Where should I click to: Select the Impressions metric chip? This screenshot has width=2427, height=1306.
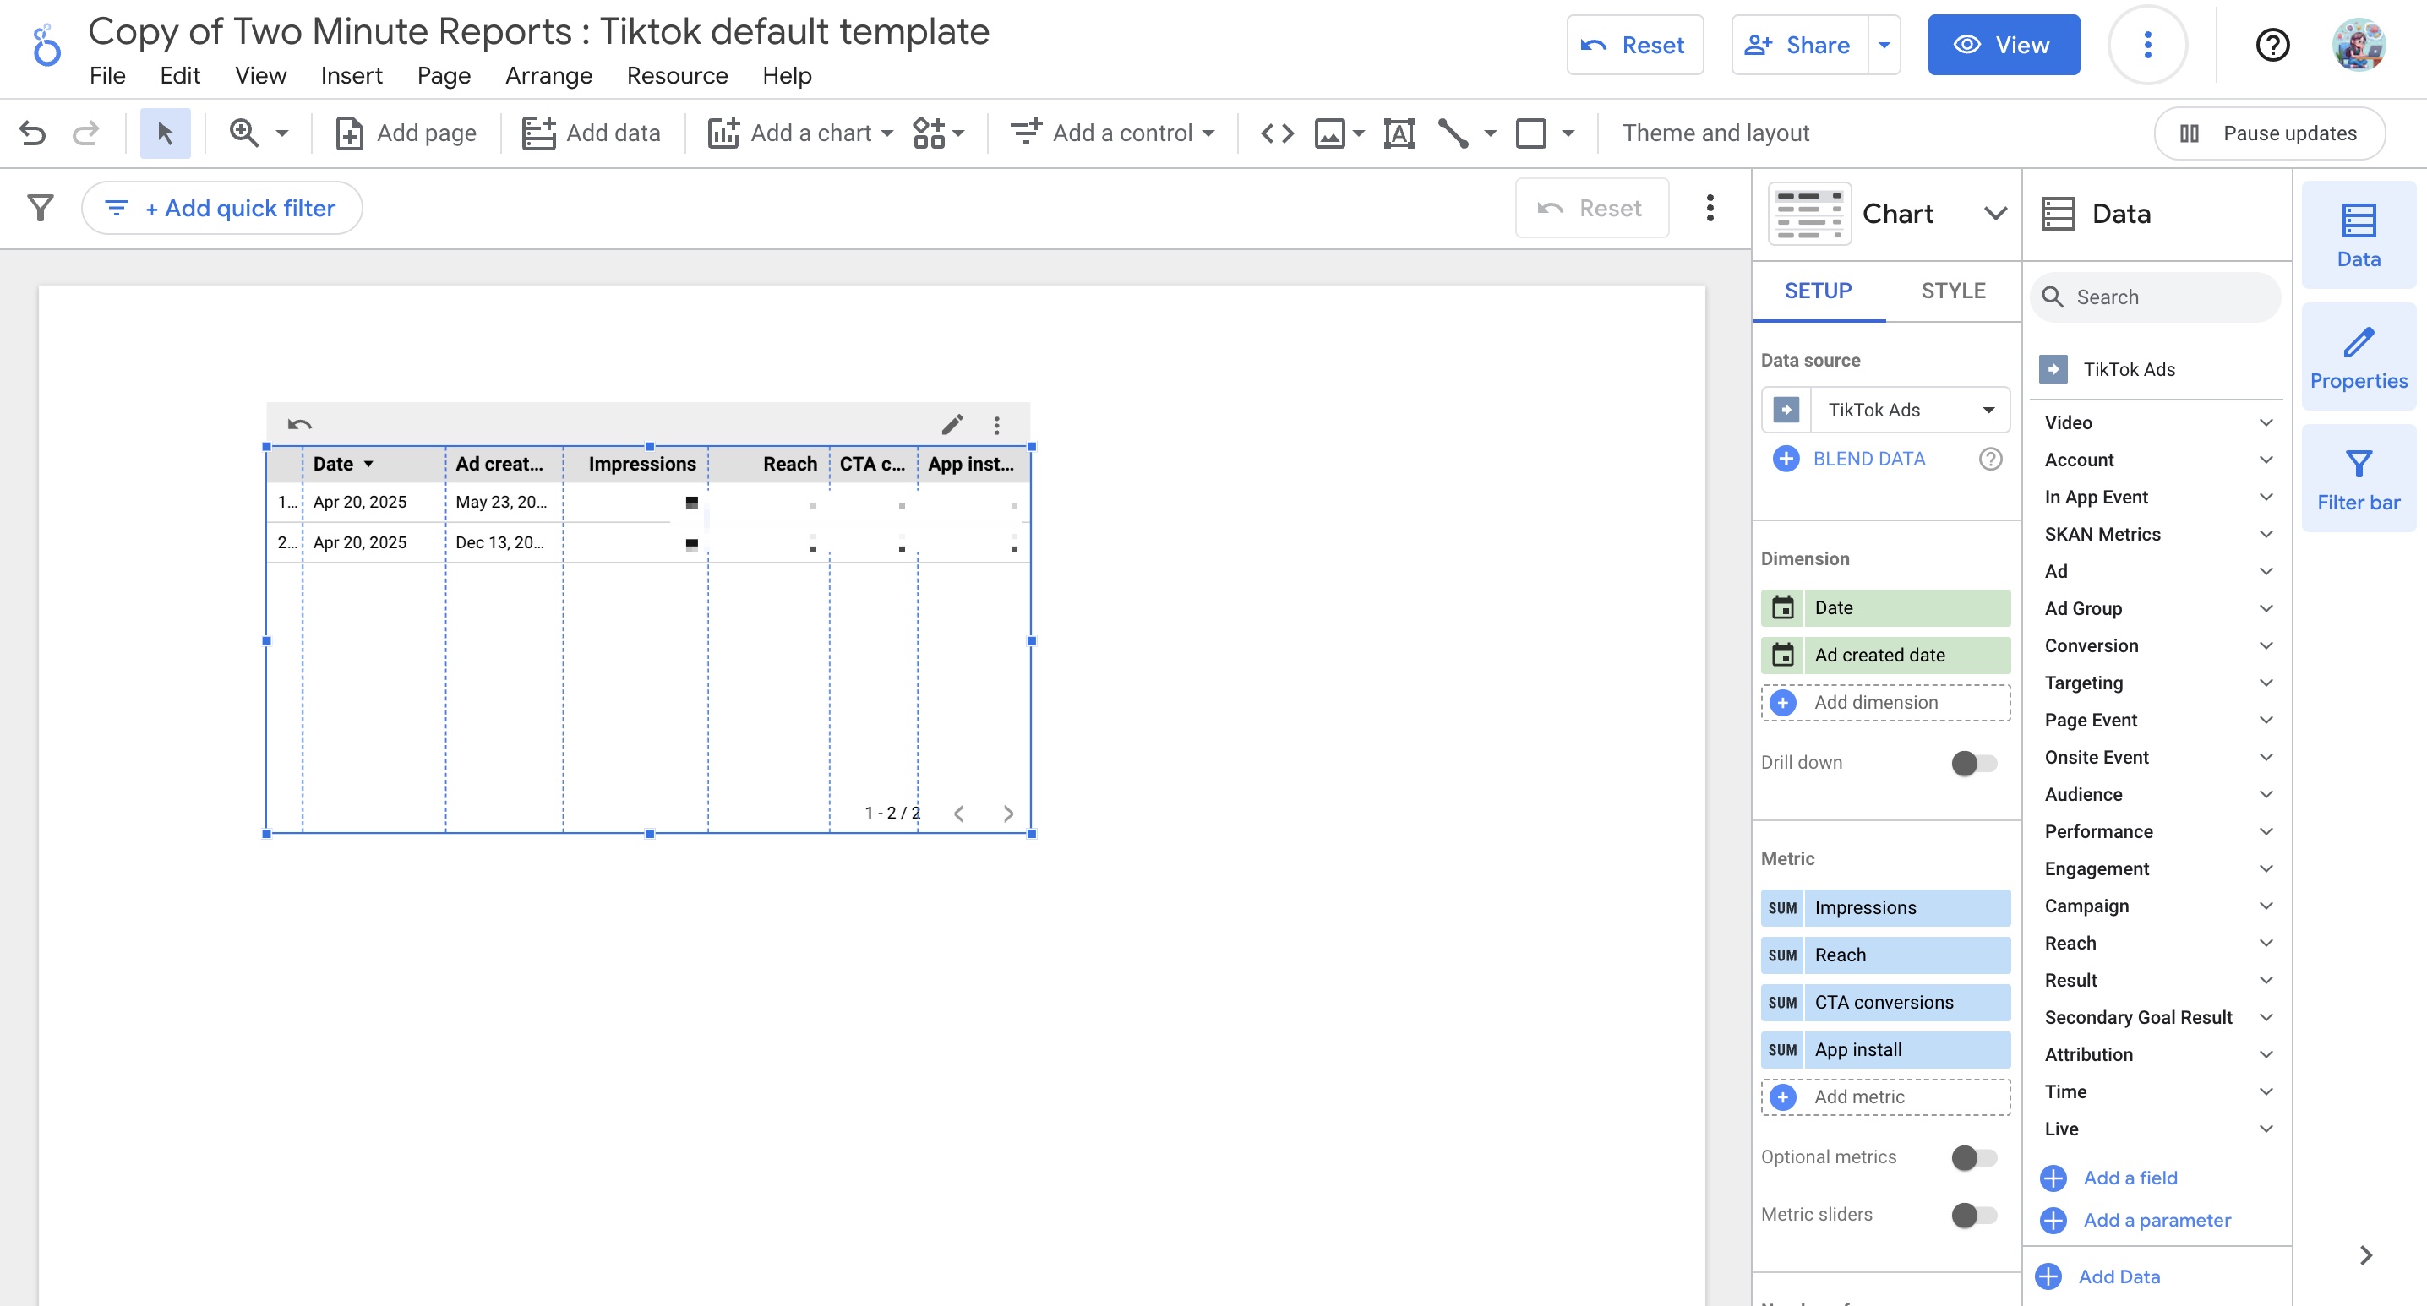[1886, 908]
